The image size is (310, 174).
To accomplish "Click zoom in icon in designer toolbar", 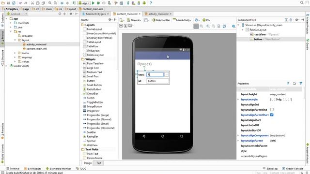I will [x=208, y=26].
